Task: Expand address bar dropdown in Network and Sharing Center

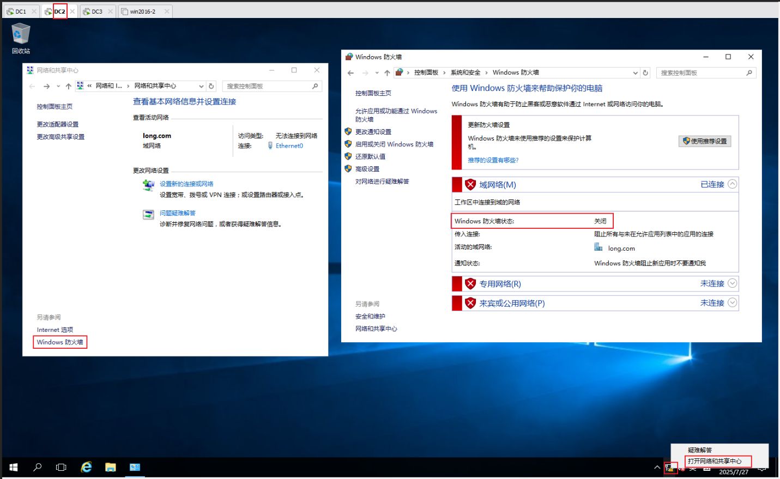Action: [x=201, y=86]
